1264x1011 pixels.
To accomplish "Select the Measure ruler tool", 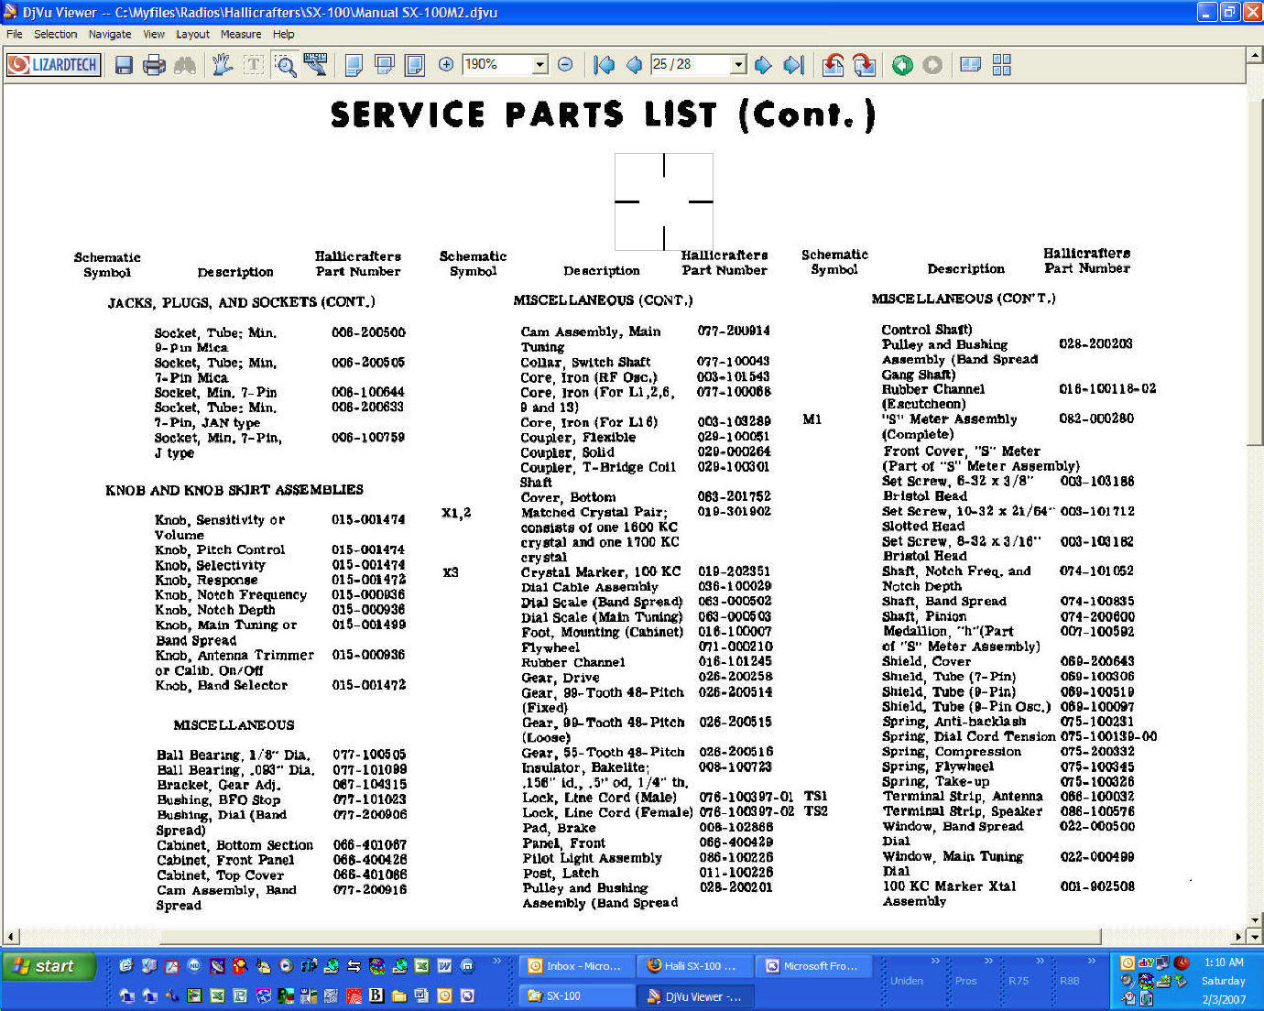I will pos(315,65).
